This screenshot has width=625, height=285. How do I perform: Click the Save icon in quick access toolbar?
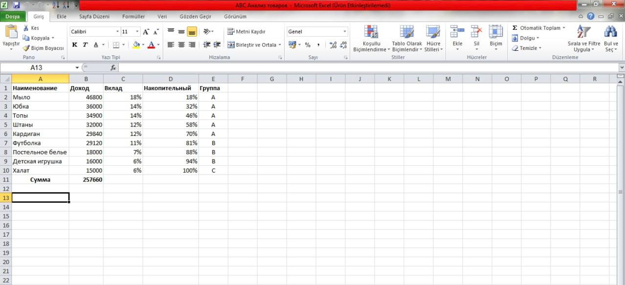point(16,5)
